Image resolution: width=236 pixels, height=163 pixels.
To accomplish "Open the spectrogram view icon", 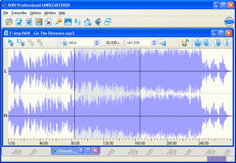I will click(x=68, y=22).
